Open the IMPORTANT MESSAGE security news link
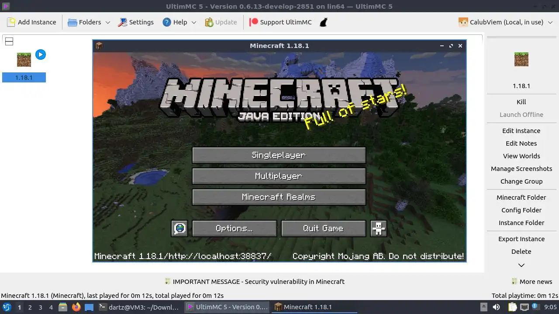 255,282
